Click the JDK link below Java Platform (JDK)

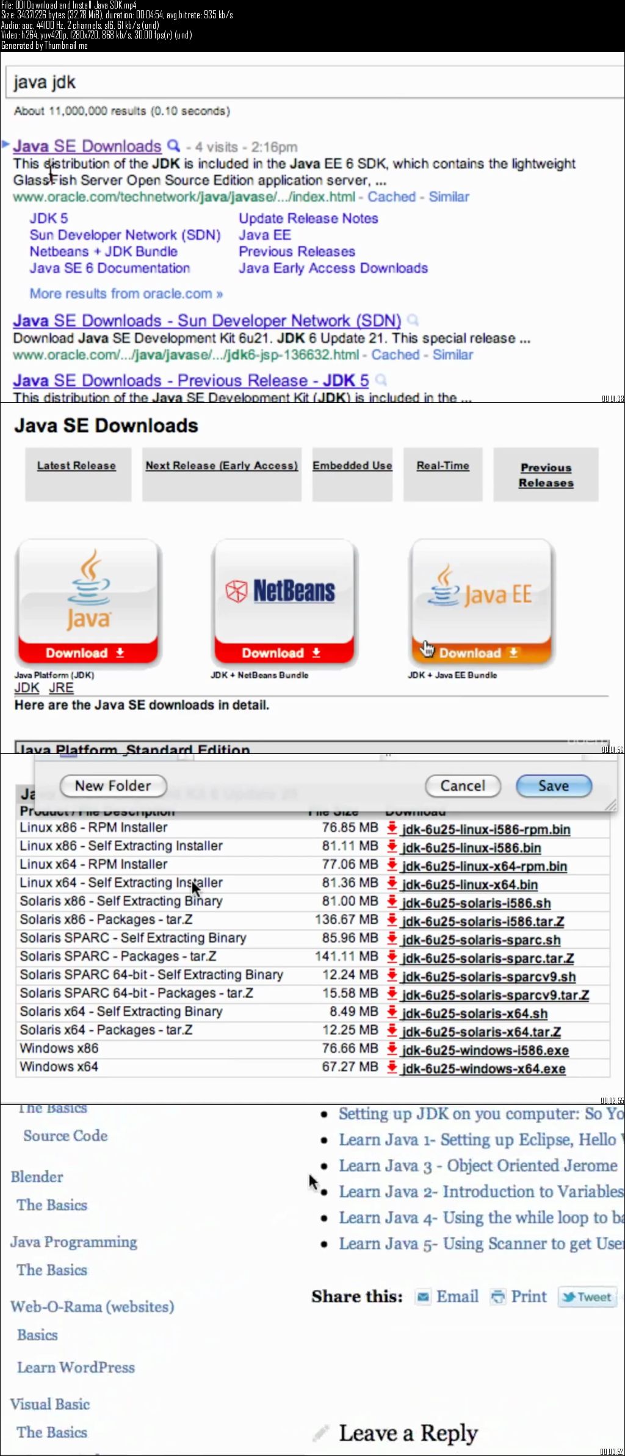coord(27,688)
